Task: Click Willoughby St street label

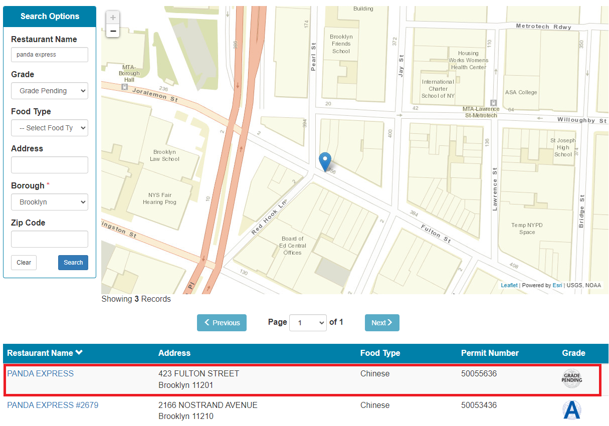Action: point(582,120)
